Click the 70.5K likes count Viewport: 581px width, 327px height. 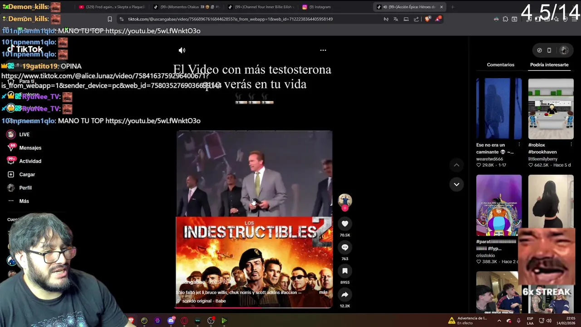(345, 235)
